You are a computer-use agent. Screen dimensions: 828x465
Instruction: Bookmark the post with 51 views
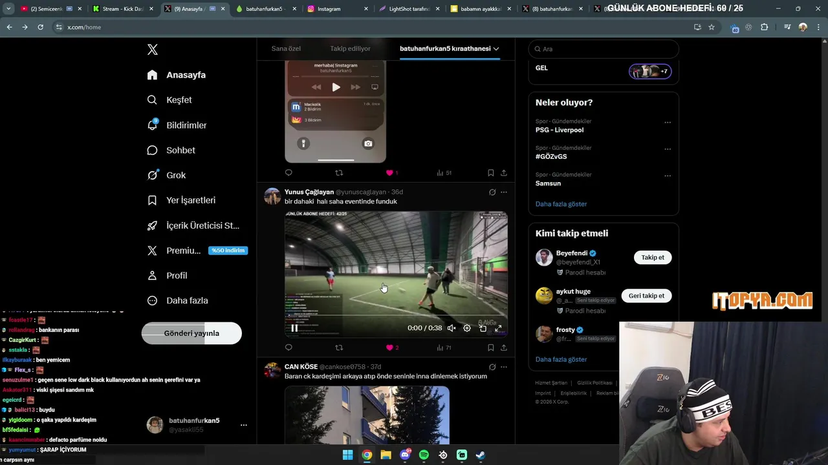click(x=490, y=172)
